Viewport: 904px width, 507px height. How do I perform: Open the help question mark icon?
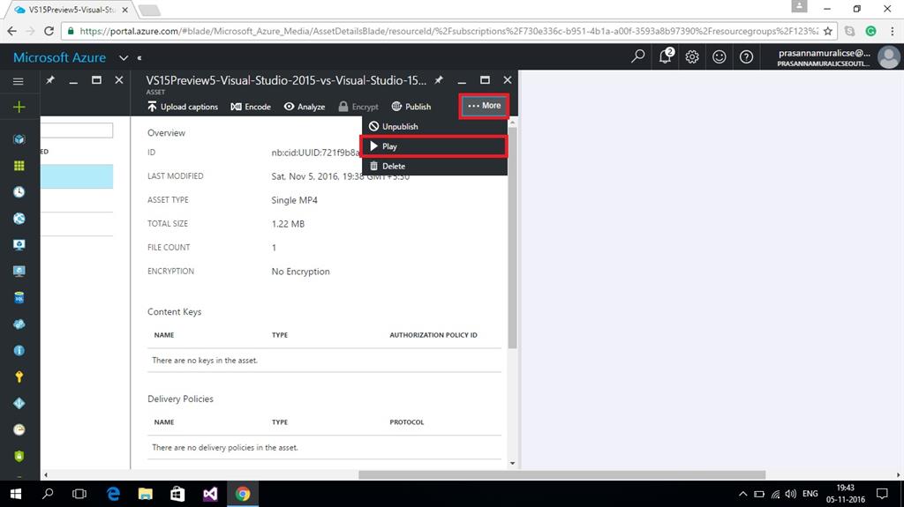pos(746,56)
